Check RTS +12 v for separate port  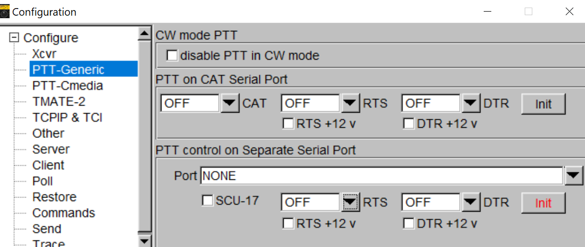tap(288, 223)
